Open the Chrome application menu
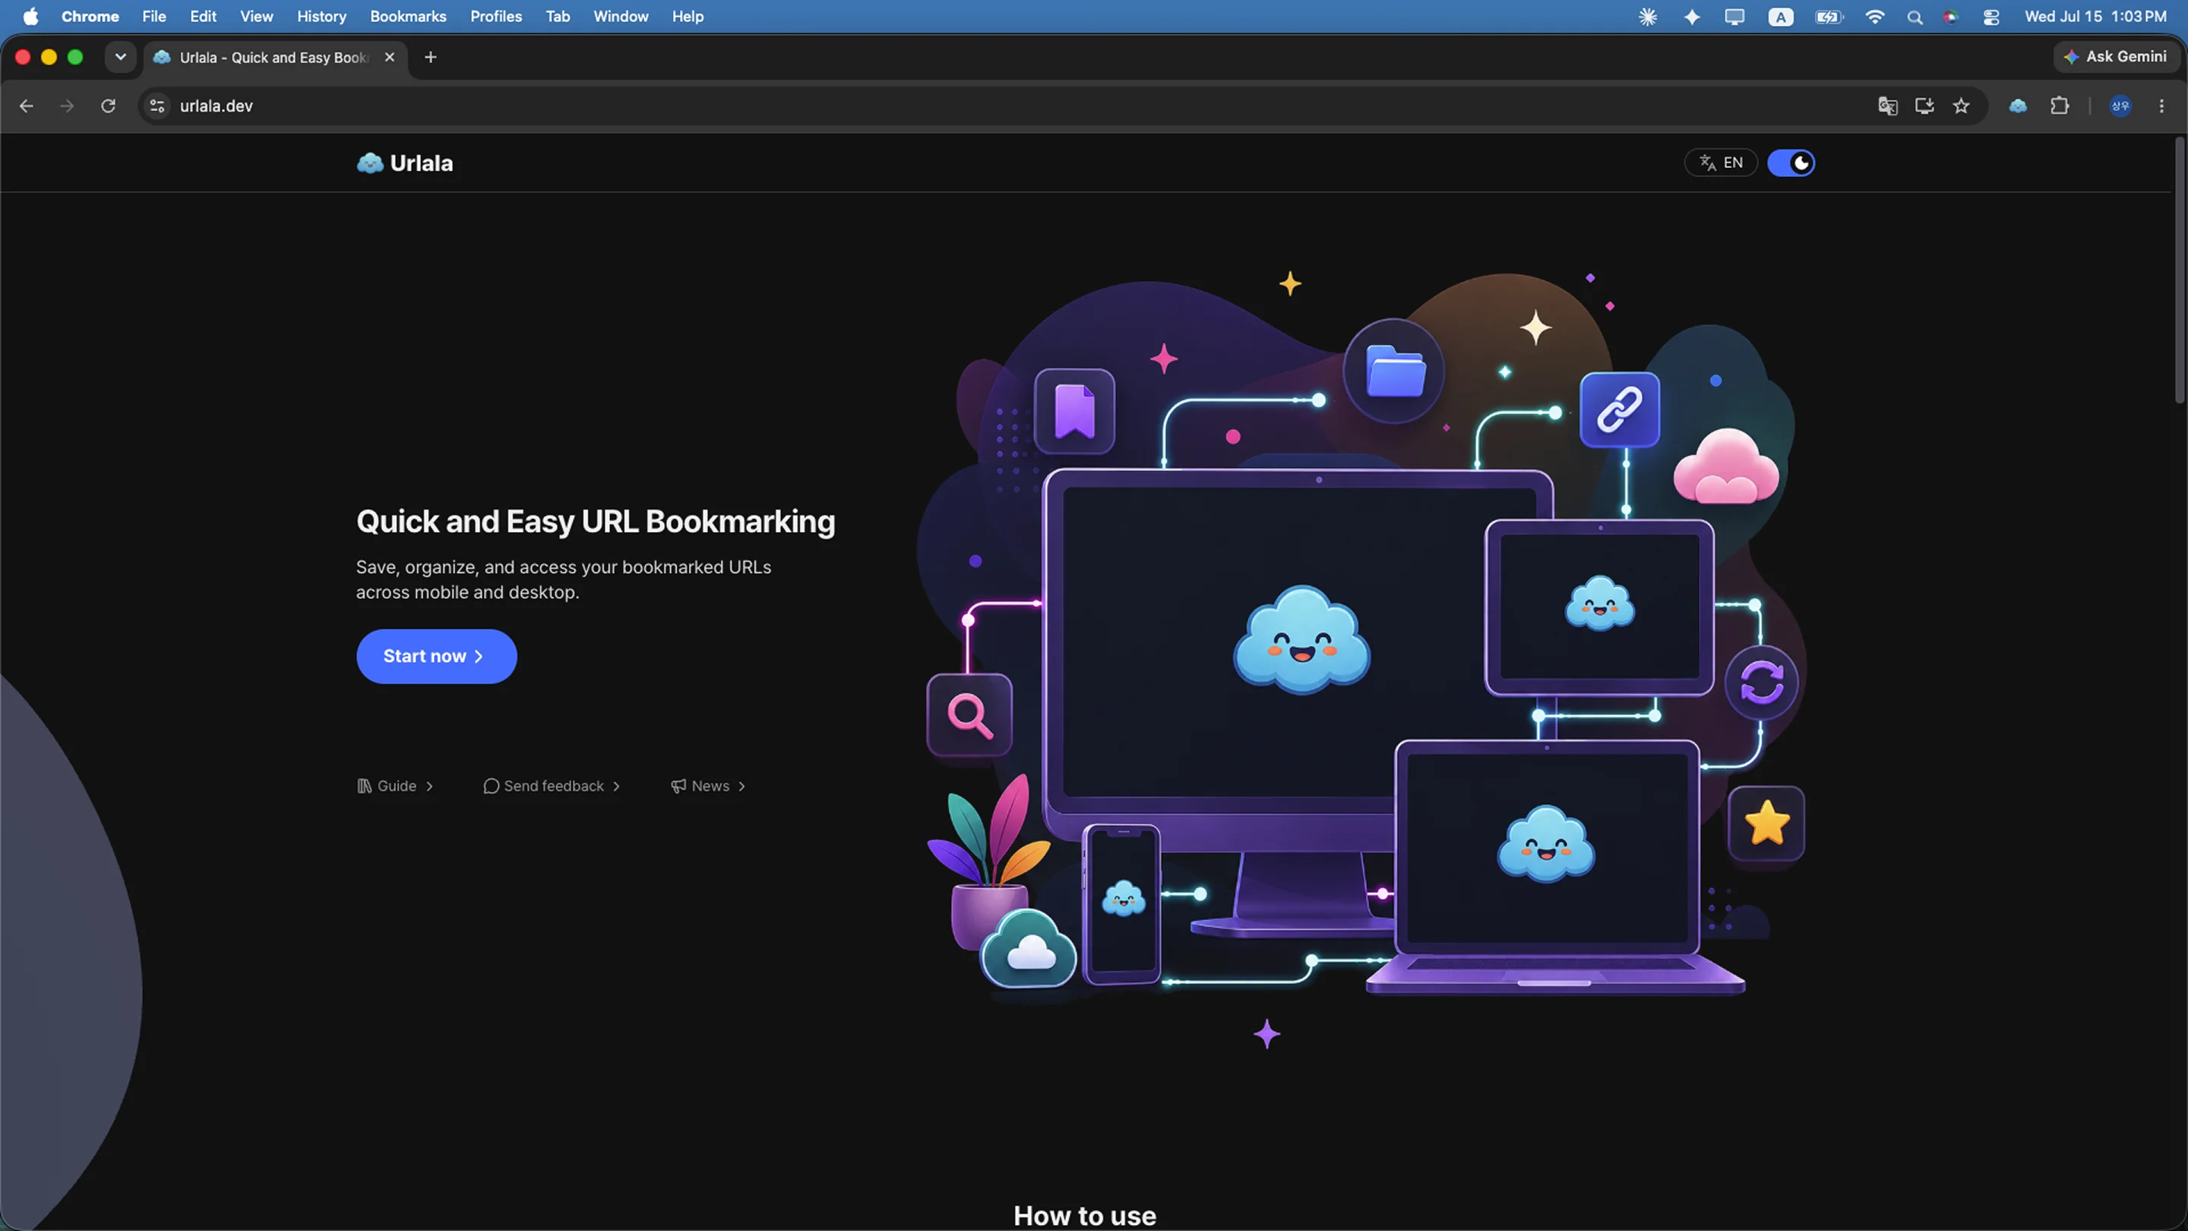This screenshot has width=2188, height=1231. tap(90, 16)
